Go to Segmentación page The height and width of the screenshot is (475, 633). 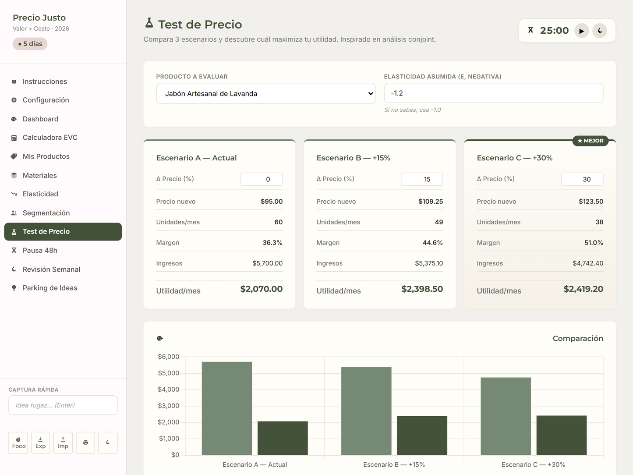pos(63,213)
